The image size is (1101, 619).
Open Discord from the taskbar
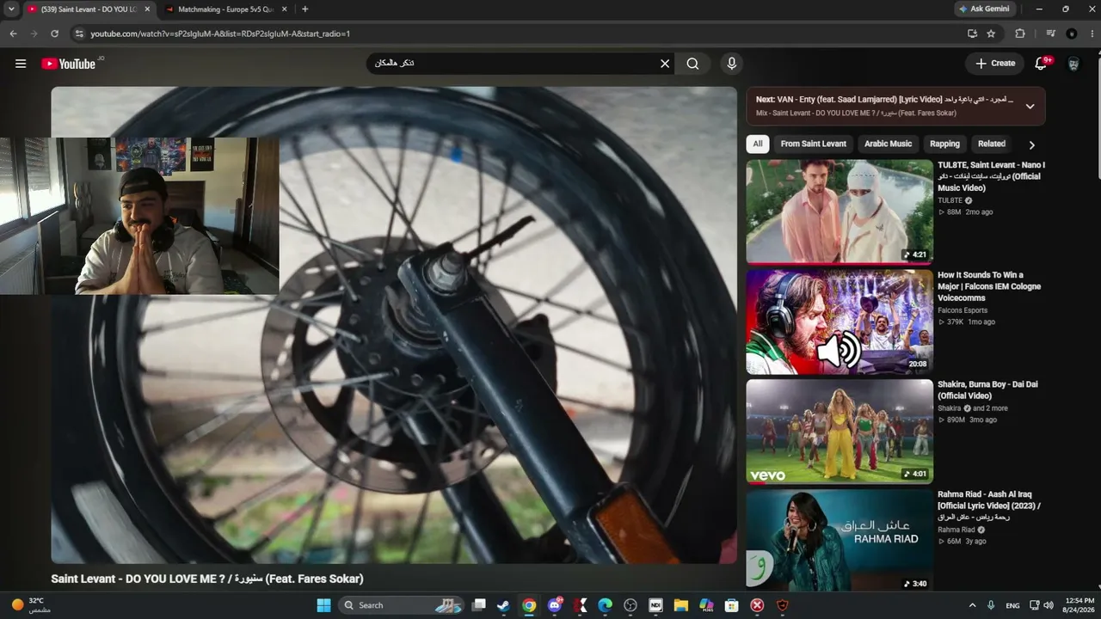(x=555, y=605)
